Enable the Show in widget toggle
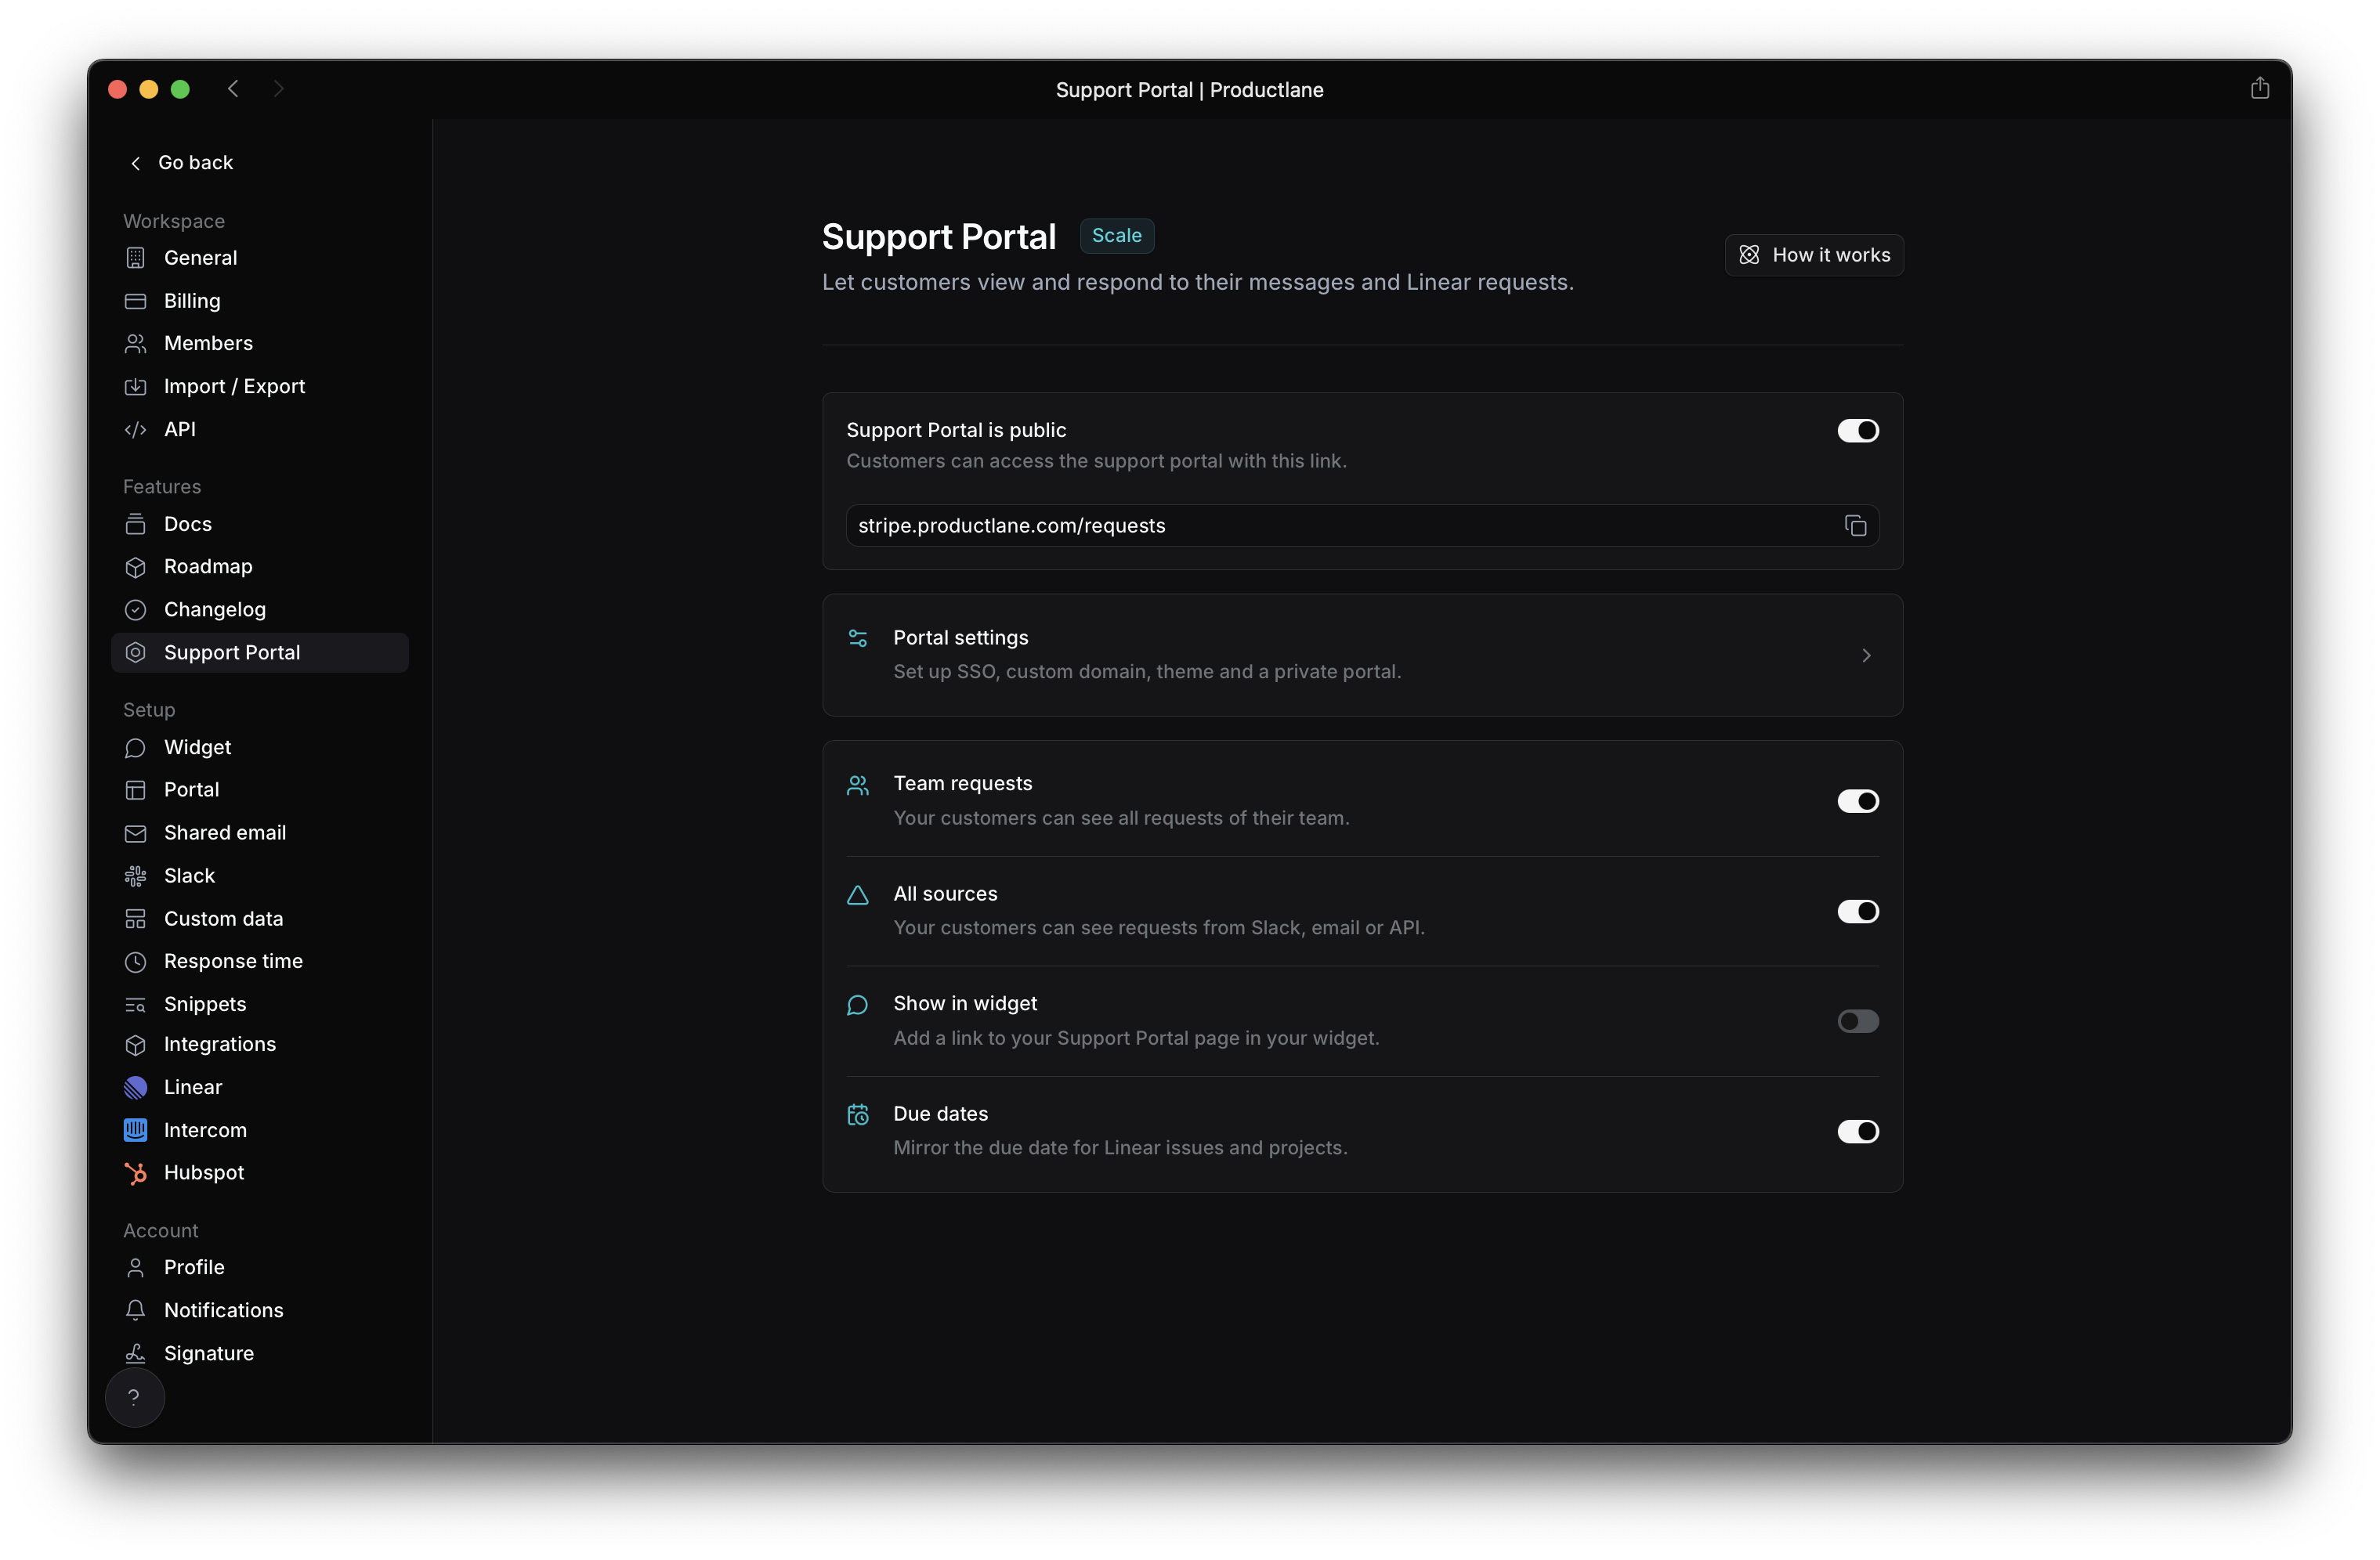This screenshot has height=1560, width=2380. click(x=1857, y=1021)
